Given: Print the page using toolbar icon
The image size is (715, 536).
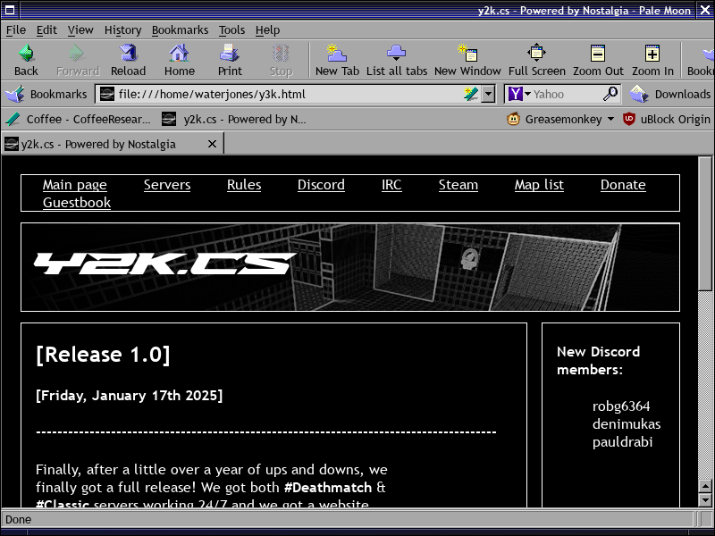Looking at the screenshot, I should (x=230, y=60).
